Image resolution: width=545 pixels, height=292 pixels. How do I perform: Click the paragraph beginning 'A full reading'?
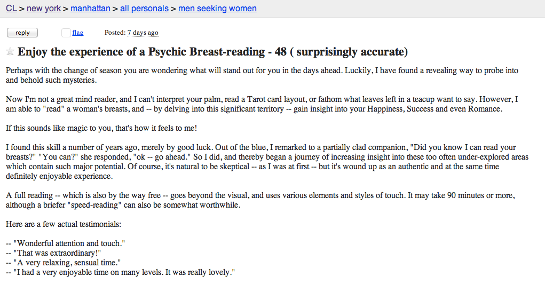(x=260, y=200)
